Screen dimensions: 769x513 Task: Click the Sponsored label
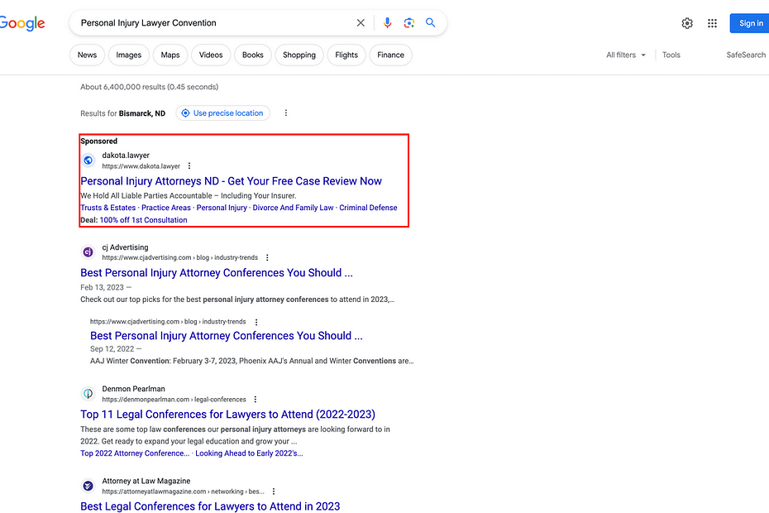98,141
